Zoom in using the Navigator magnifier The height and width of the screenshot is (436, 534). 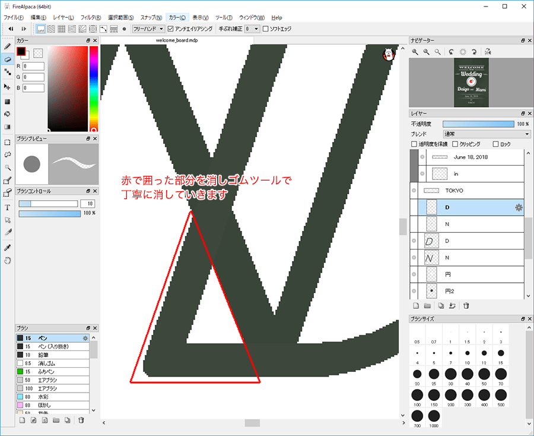click(x=415, y=52)
